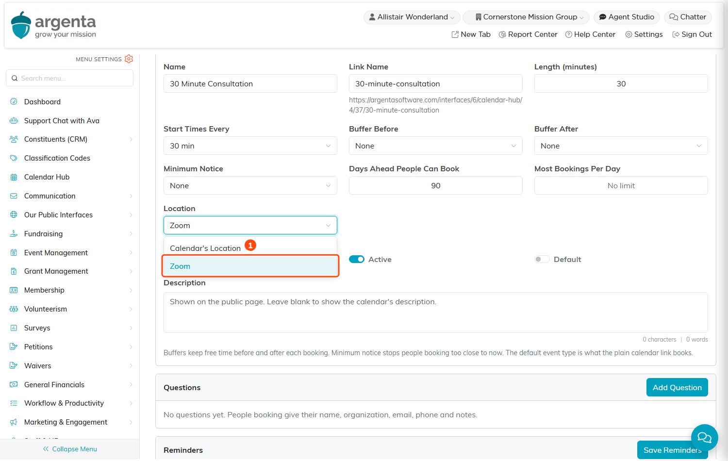Click the Dashboard sidebar icon
728x461 pixels.
pyautogui.click(x=14, y=102)
